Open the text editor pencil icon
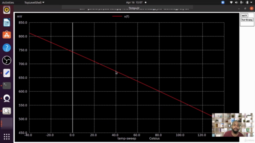This screenshot has width=255, height=143. coord(7,73)
